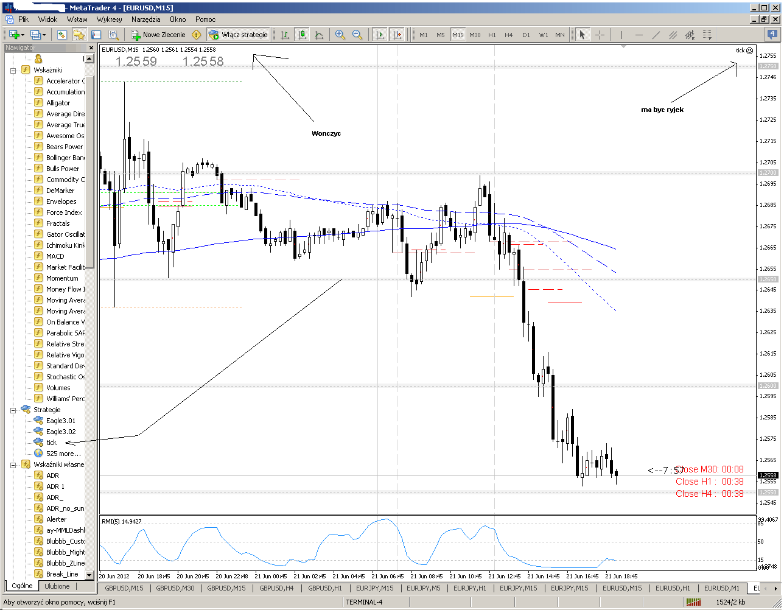Switch to the Ulubione navigator tab

coord(57,586)
